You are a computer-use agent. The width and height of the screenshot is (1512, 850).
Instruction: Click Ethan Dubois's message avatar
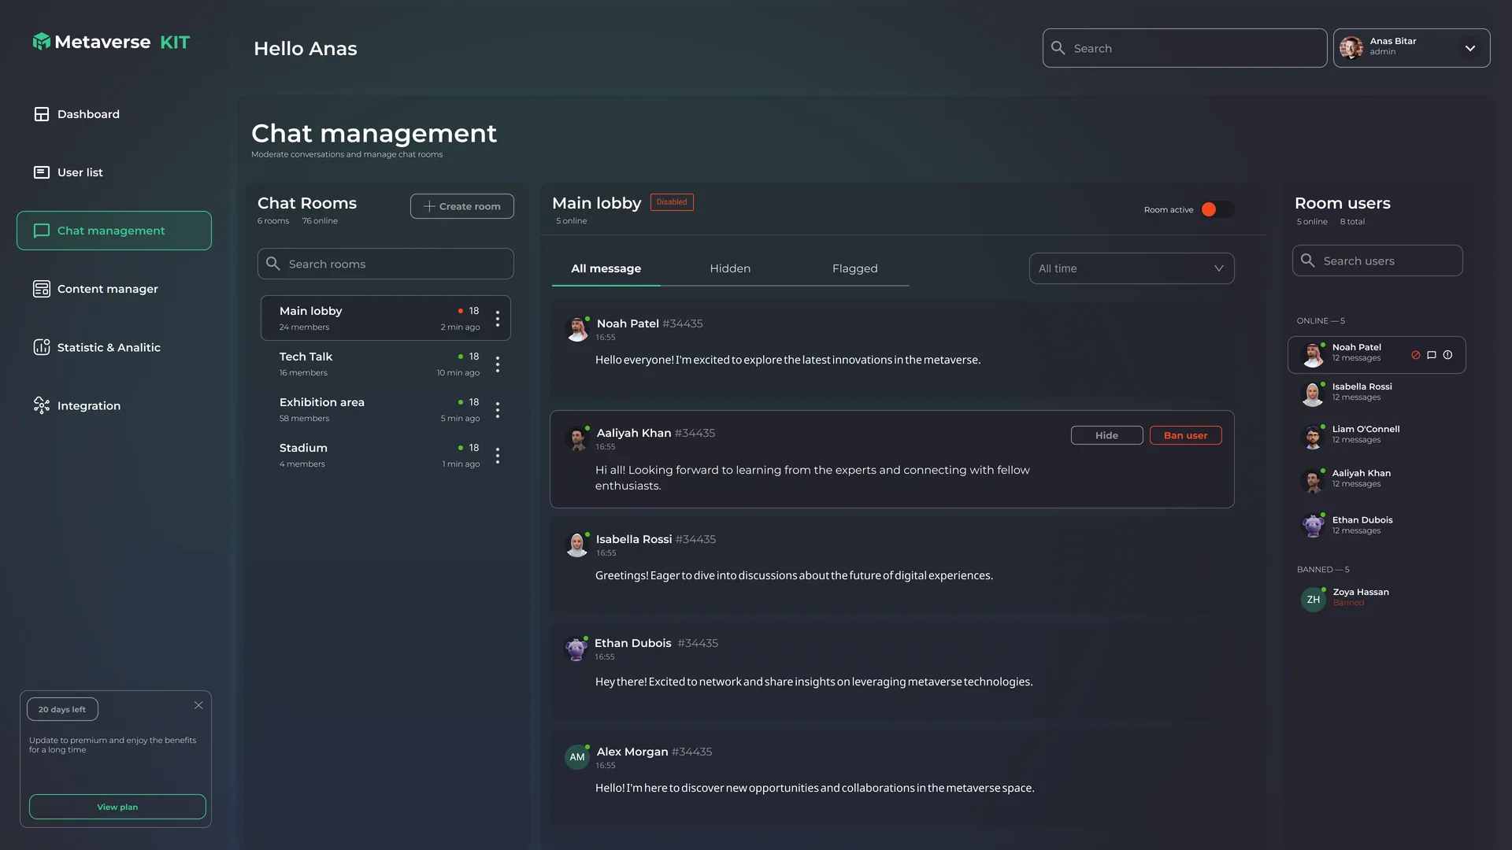point(576,649)
